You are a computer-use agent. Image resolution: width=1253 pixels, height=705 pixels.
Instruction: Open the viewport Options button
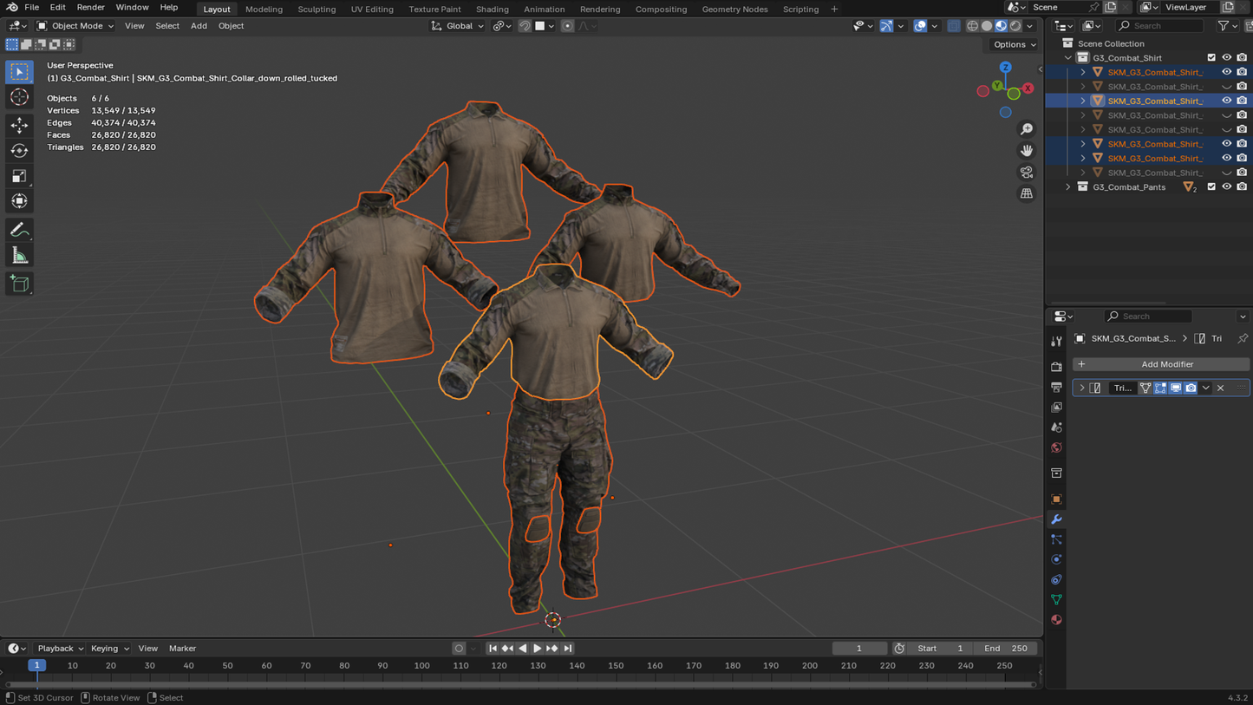pos(1014,44)
